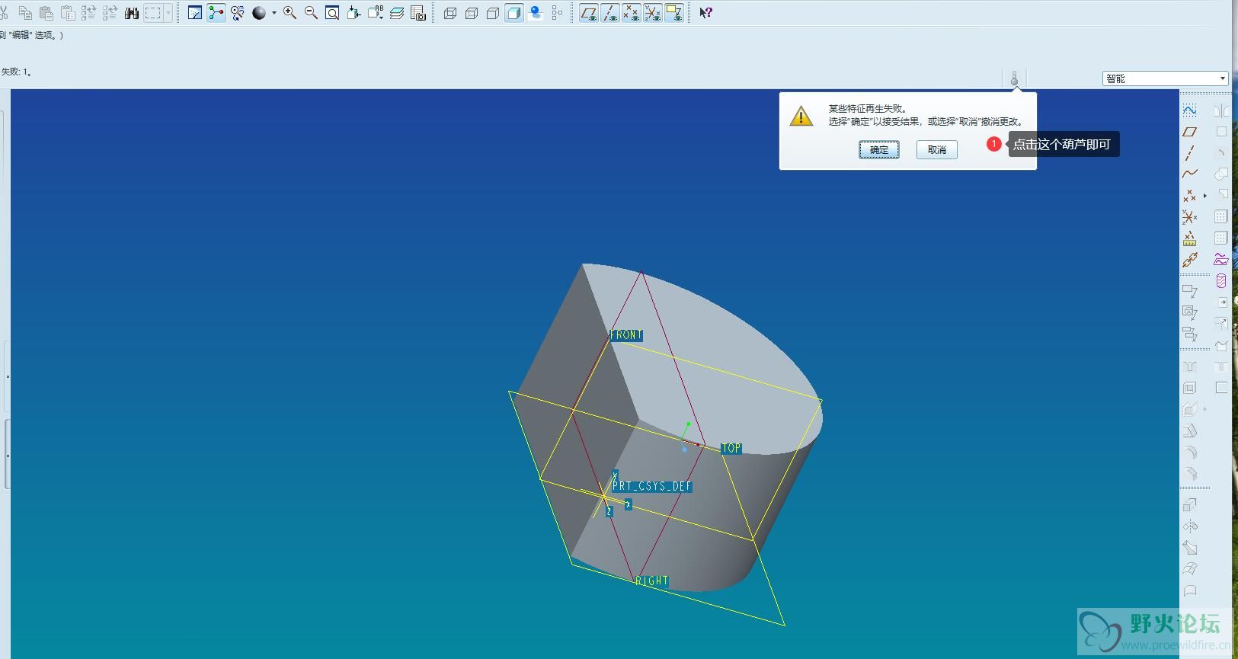Select the Sketch tool in right toolbar

[1190, 110]
